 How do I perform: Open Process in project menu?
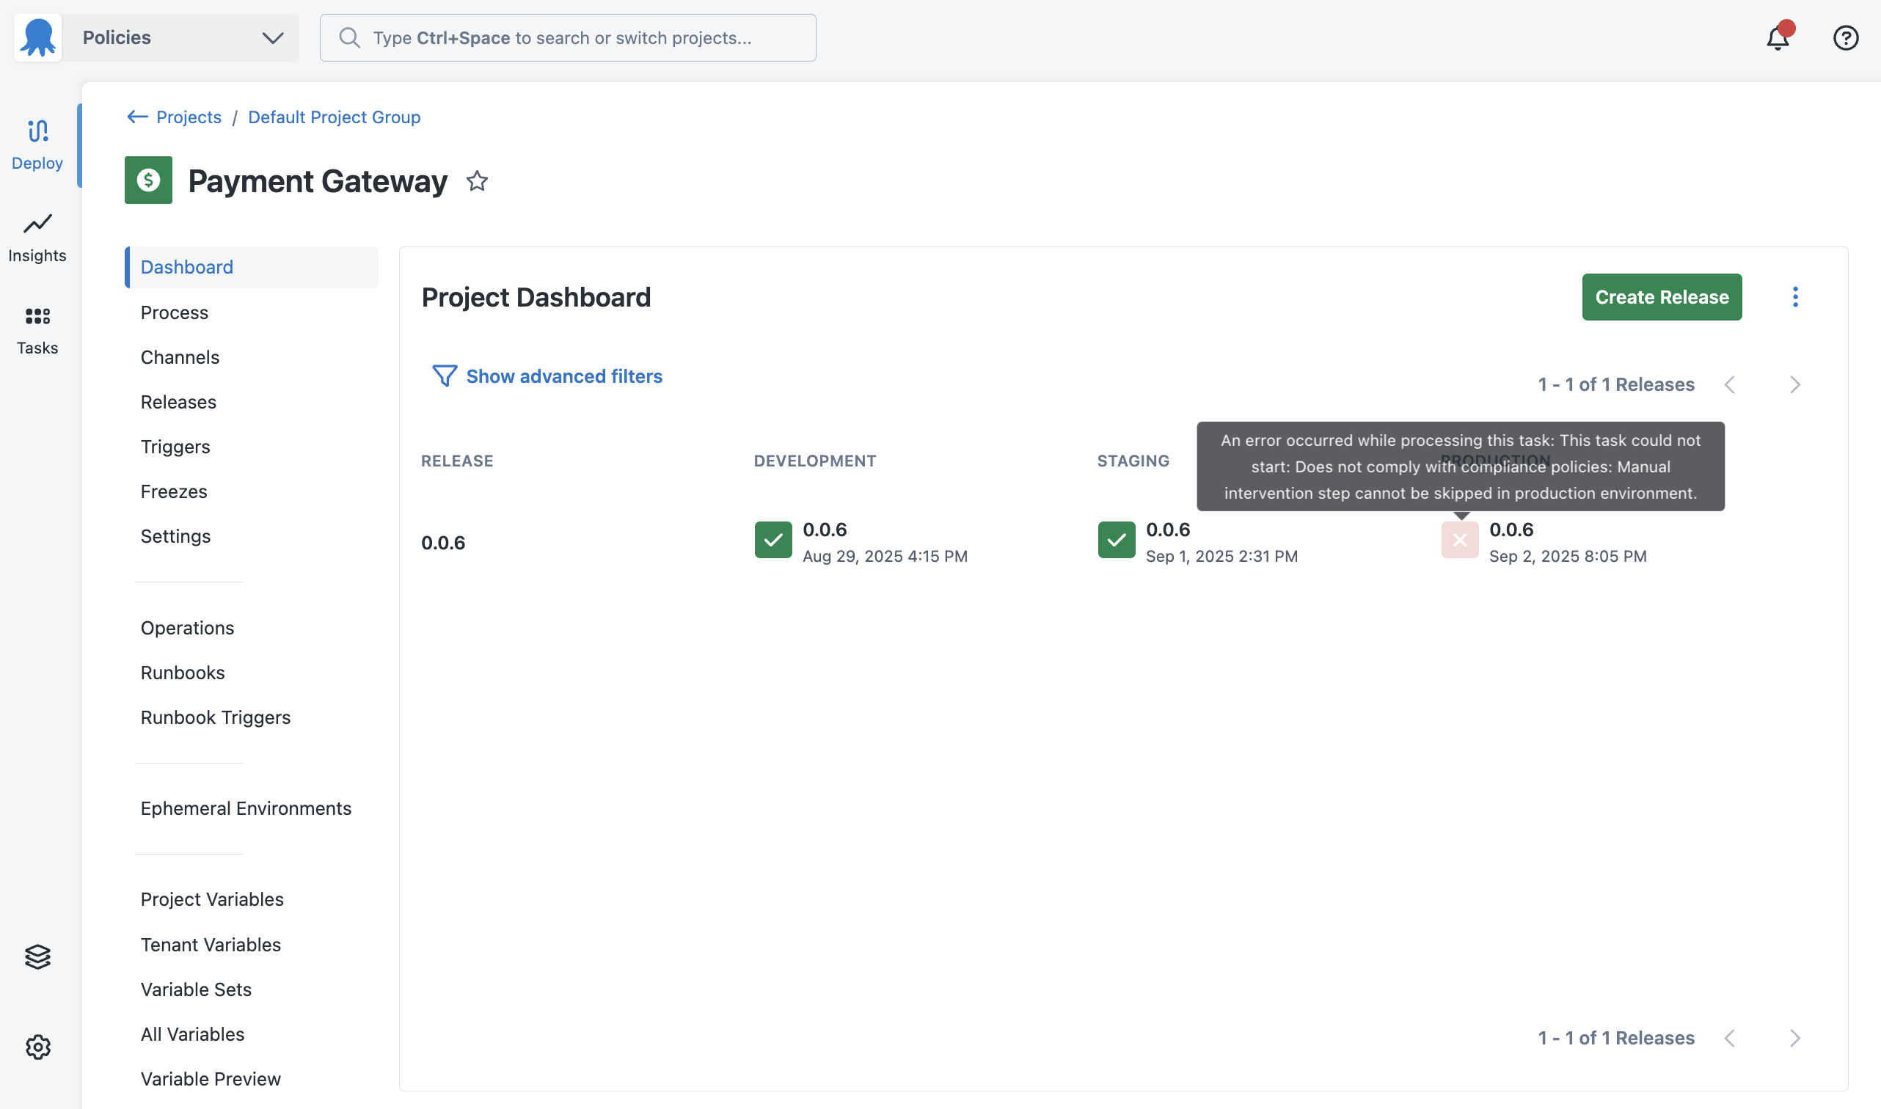174,312
